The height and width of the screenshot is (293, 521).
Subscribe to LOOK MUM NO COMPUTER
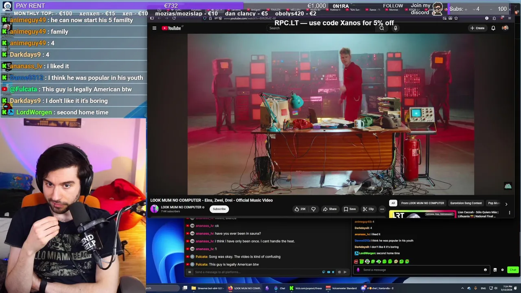tap(219, 209)
